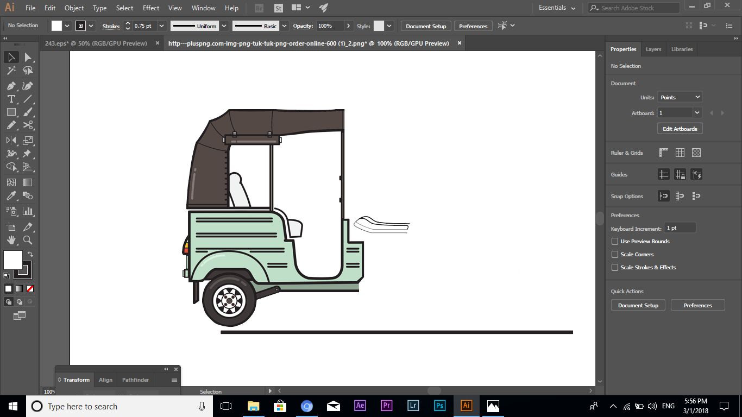
Task: Open the Effect menu
Action: coord(150,8)
